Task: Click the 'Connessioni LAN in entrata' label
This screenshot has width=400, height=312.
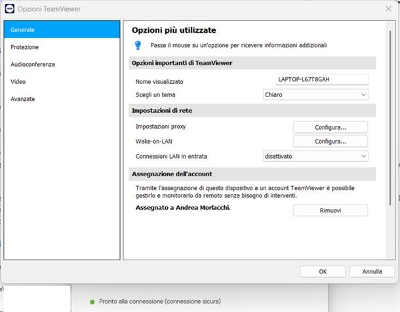Action: [x=171, y=156]
